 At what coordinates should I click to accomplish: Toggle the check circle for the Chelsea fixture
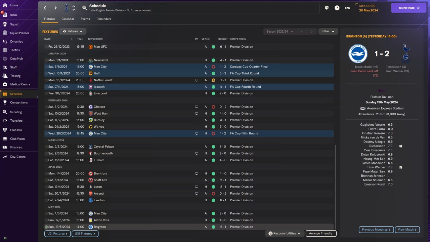pyautogui.click(x=46, y=107)
